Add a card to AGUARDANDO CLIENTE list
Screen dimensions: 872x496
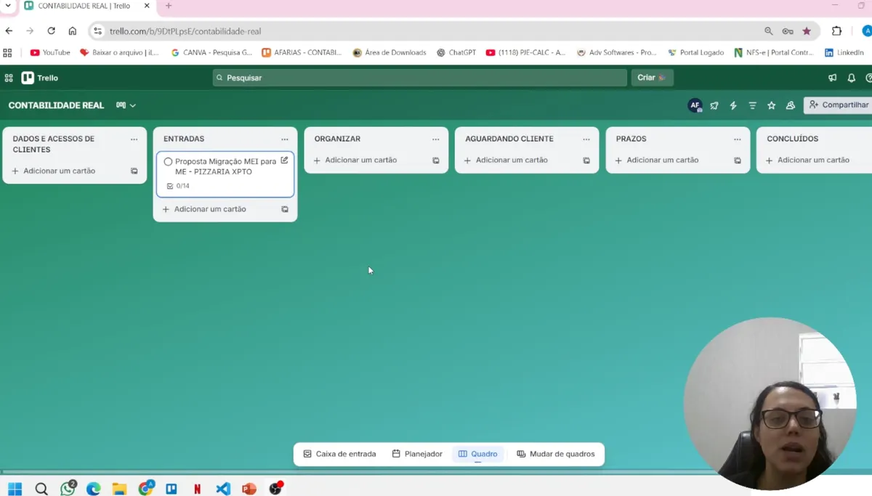tap(506, 160)
